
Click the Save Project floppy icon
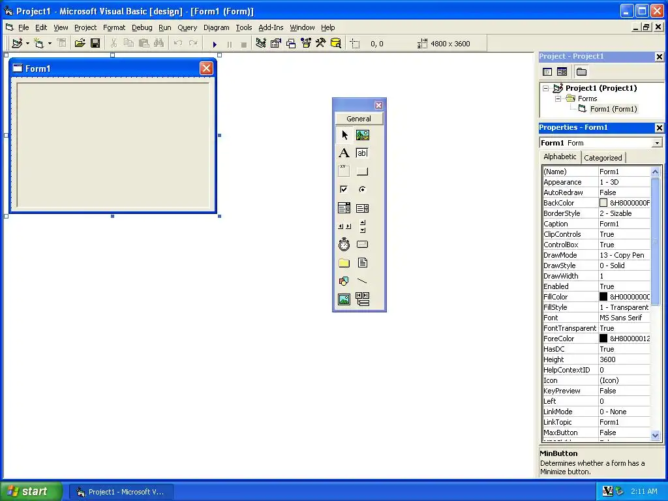[x=95, y=43]
